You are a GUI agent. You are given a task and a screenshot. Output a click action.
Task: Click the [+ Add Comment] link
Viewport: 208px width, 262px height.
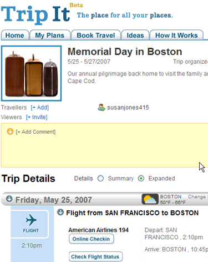click(35, 132)
